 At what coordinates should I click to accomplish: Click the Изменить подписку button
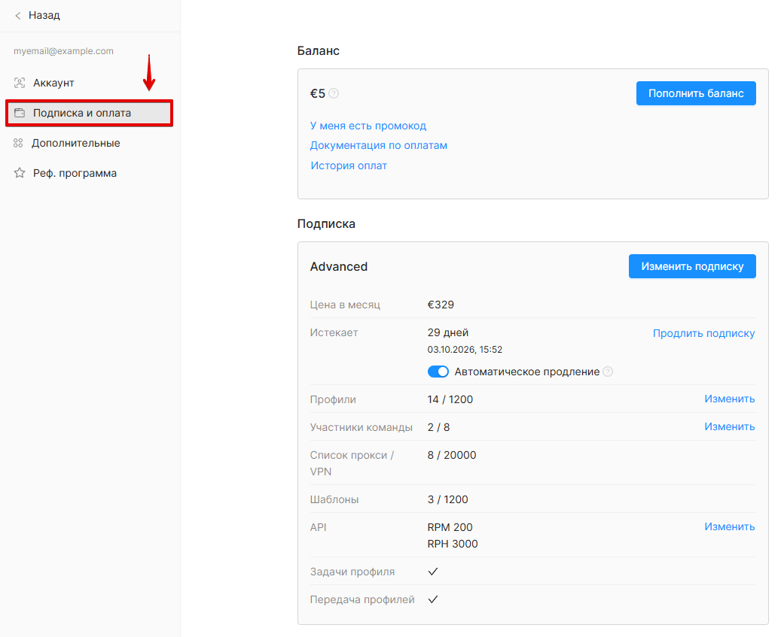tap(693, 266)
